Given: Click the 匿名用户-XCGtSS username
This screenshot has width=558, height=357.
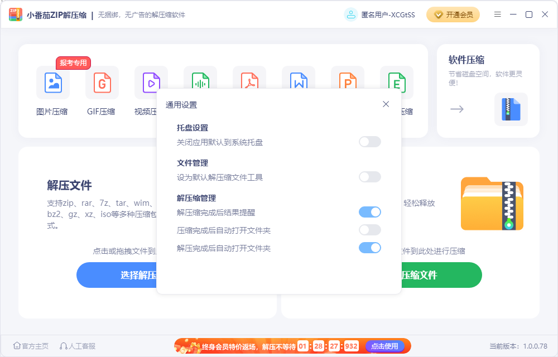Looking at the screenshot, I should [388, 15].
